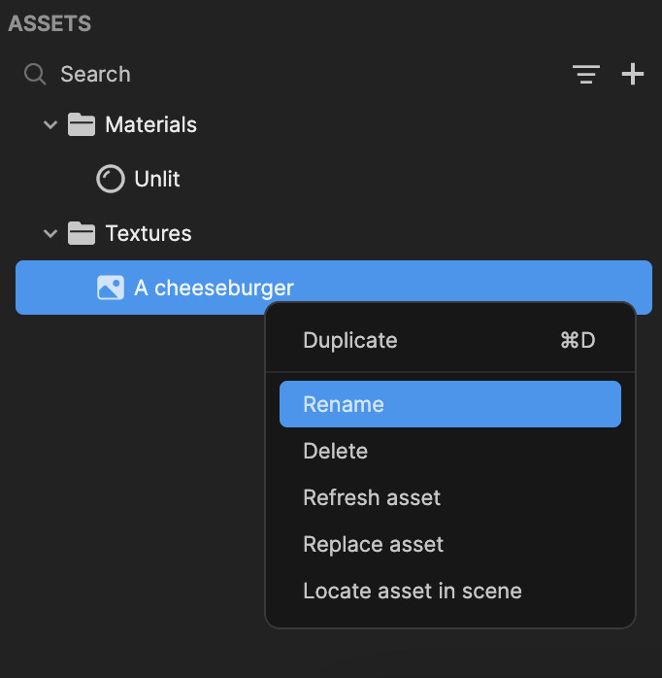Select the Textures folder label
Viewport: 662px width, 678px height.
click(149, 233)
